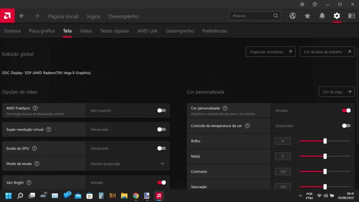Screen dimensions: 359x202
Task: Enable Super-resolução virtual switch
Action: coord(161,129)
